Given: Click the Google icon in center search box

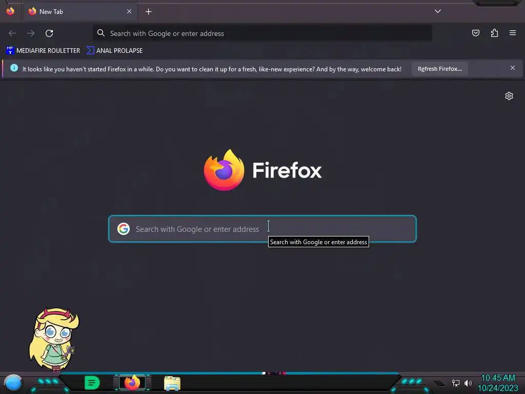Looking at the screenshot, I should pos(124,229).
